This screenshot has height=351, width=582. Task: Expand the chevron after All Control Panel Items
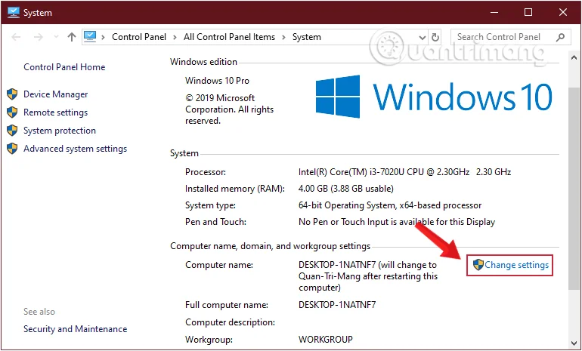pos(283,37)
